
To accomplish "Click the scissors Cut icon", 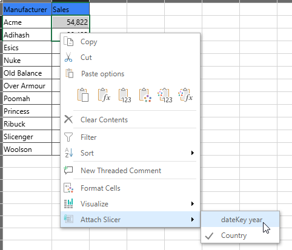I will point(68,58).
